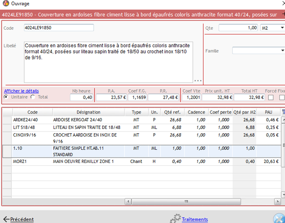The width and height of the screenshot is (285, 223).
Task: Click the Traitements gear icon
Action: point(175,218)
